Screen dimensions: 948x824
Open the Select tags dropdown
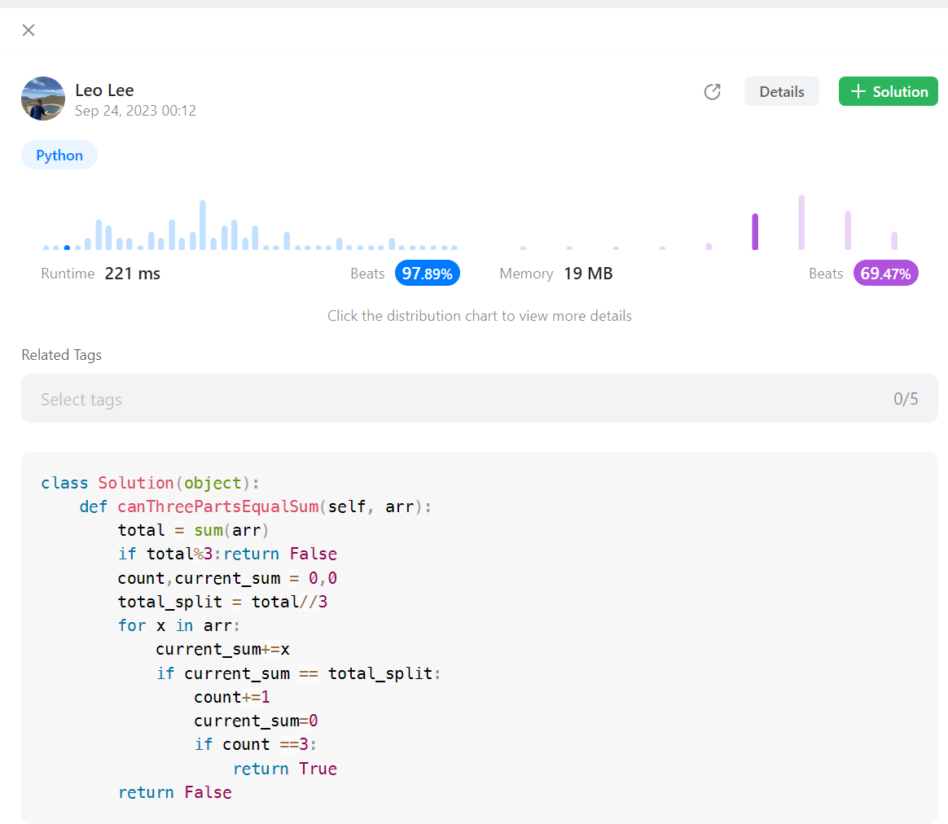pos(81,398)
